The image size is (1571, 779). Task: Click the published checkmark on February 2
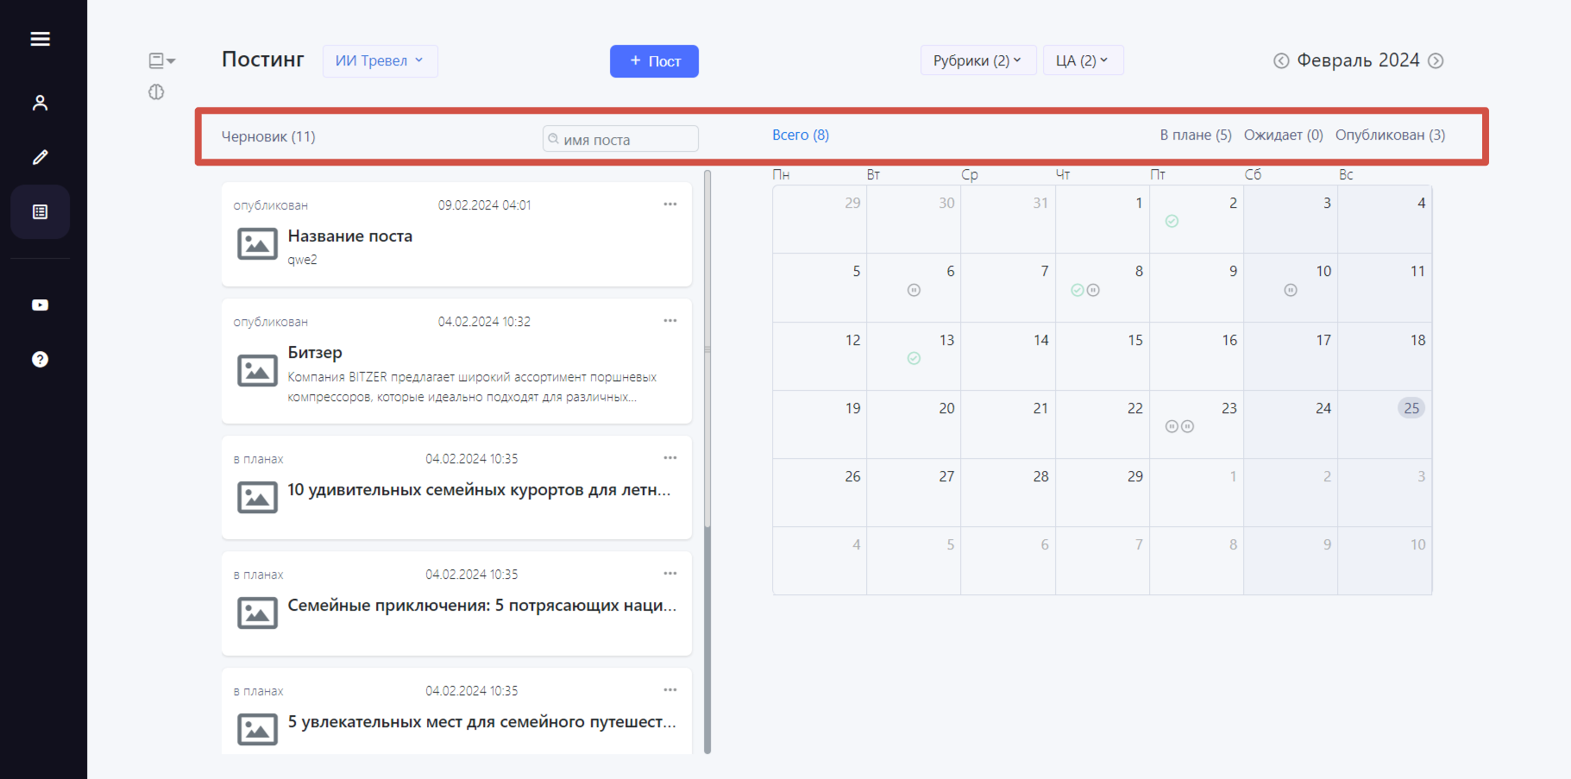click(1172, 222)
